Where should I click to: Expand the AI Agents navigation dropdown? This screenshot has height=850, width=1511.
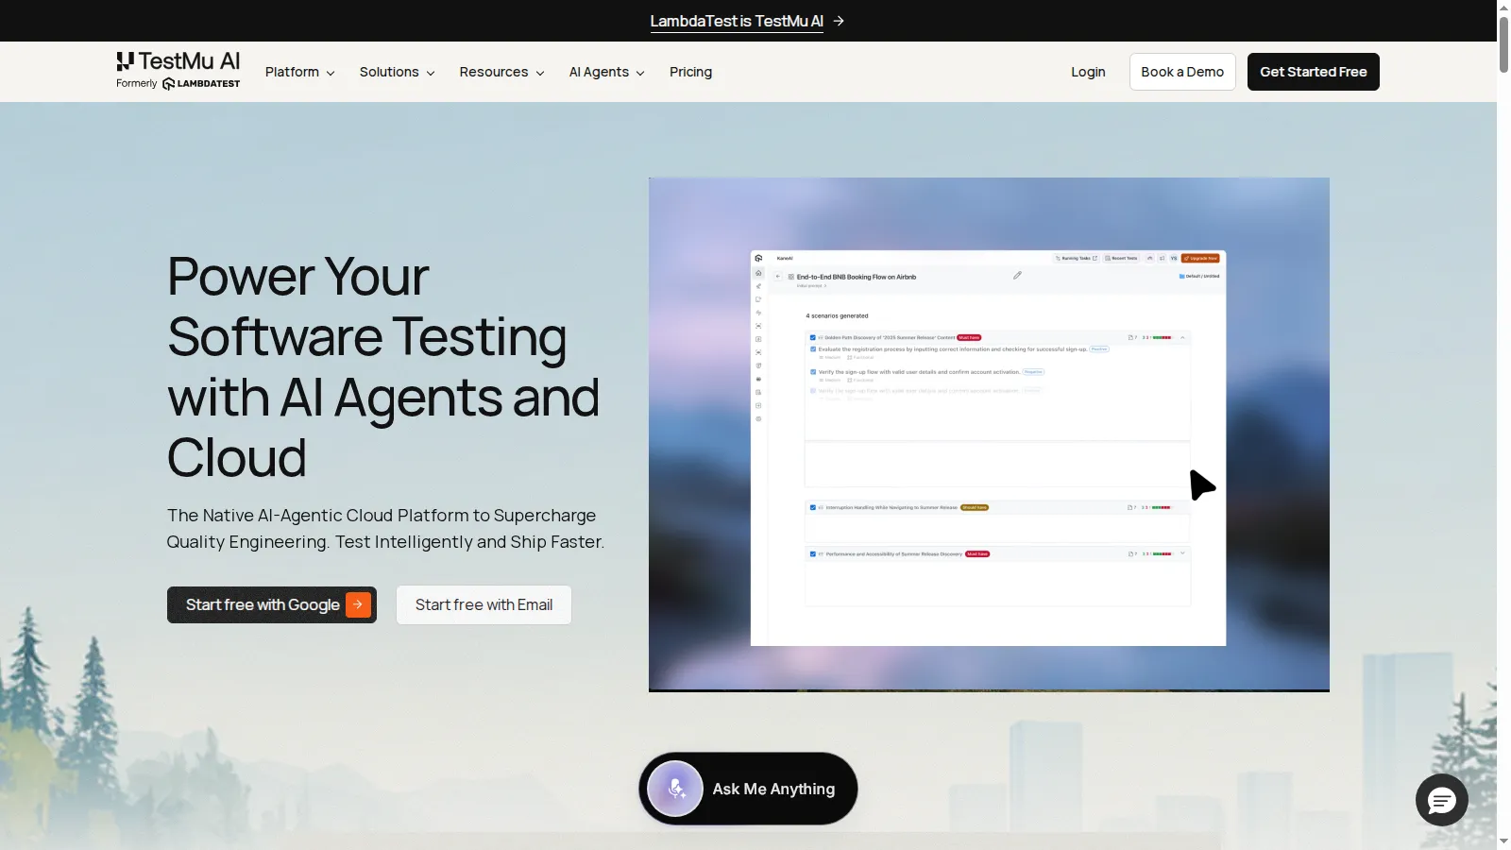607,72
